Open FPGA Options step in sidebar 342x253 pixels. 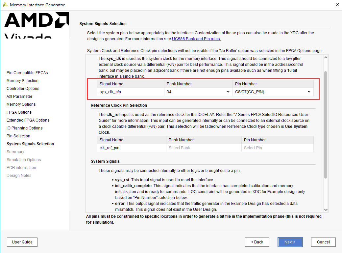(19, 112)
